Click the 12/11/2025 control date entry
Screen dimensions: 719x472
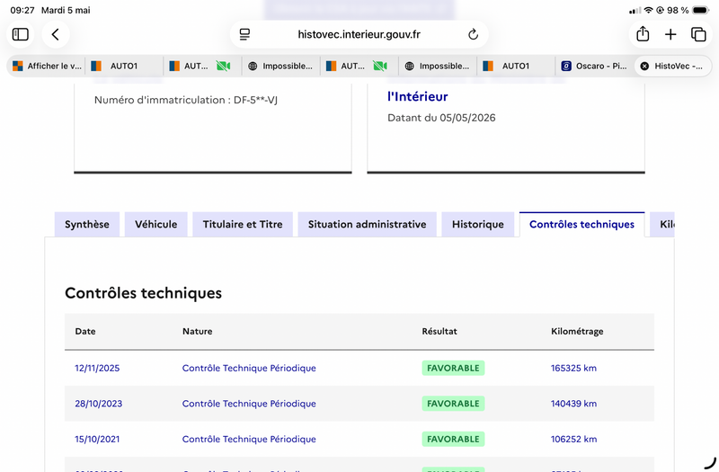(97, 368)
